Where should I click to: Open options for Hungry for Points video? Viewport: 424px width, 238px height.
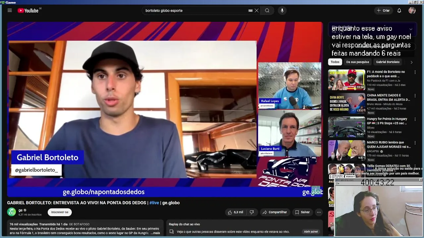(x=415, y=119)
